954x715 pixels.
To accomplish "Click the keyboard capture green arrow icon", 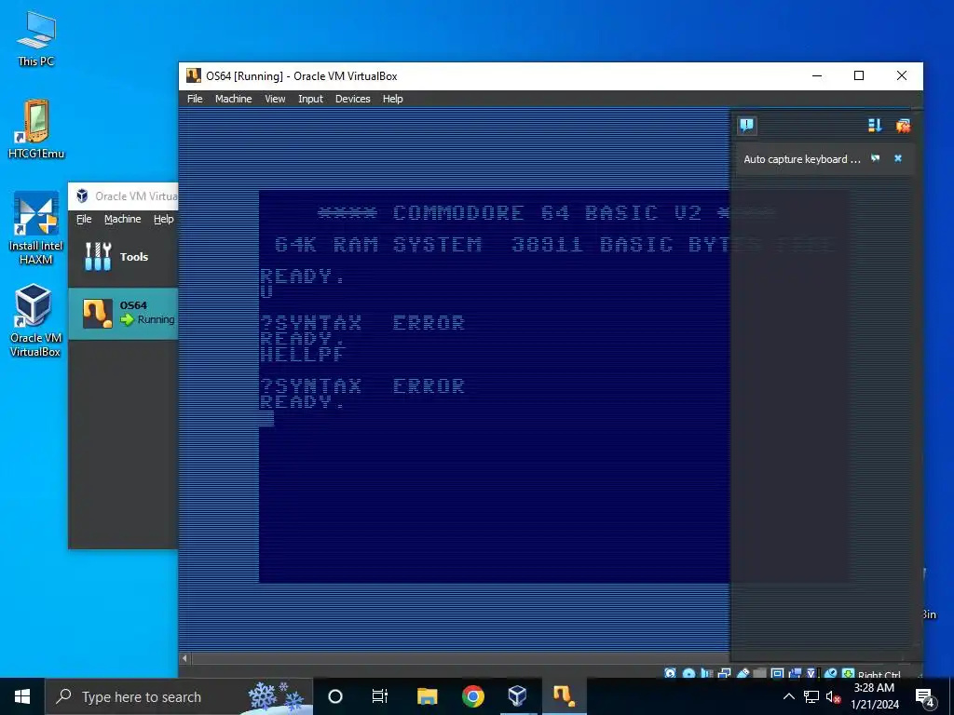I will tap(848, 674).
